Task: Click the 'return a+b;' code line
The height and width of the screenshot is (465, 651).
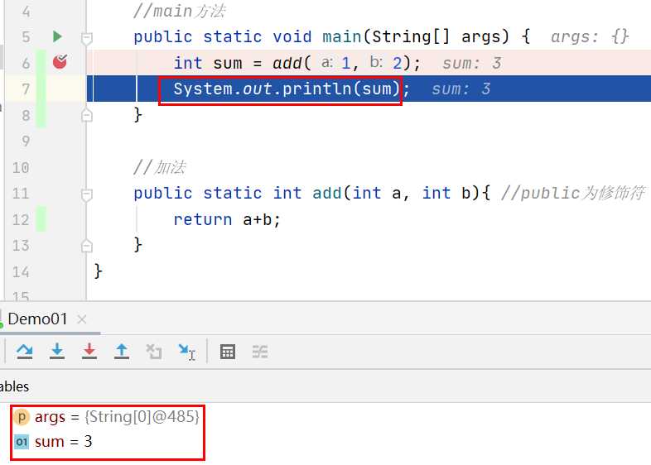Action: click(227, 219)
